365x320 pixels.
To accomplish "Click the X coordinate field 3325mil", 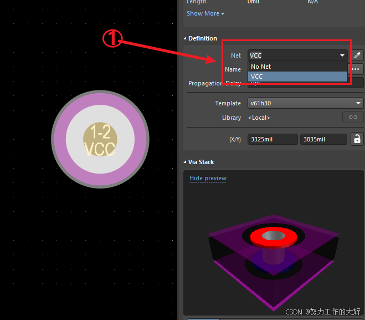I will (x=273, y=139).
